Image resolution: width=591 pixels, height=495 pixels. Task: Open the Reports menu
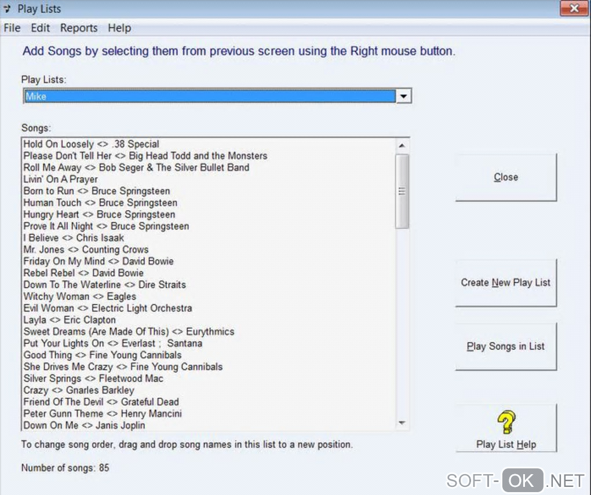pos(79,28)
